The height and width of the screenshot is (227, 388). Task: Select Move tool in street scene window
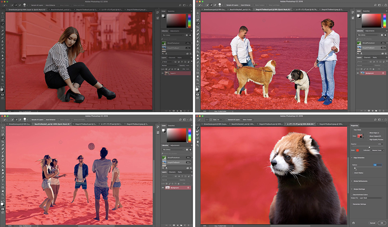coord(3,13)
